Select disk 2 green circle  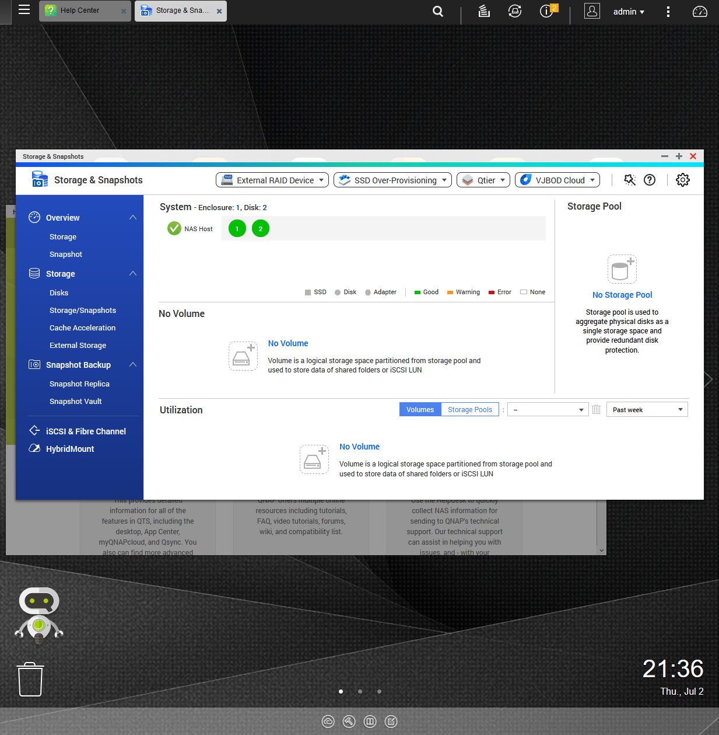tap(261, 229)
